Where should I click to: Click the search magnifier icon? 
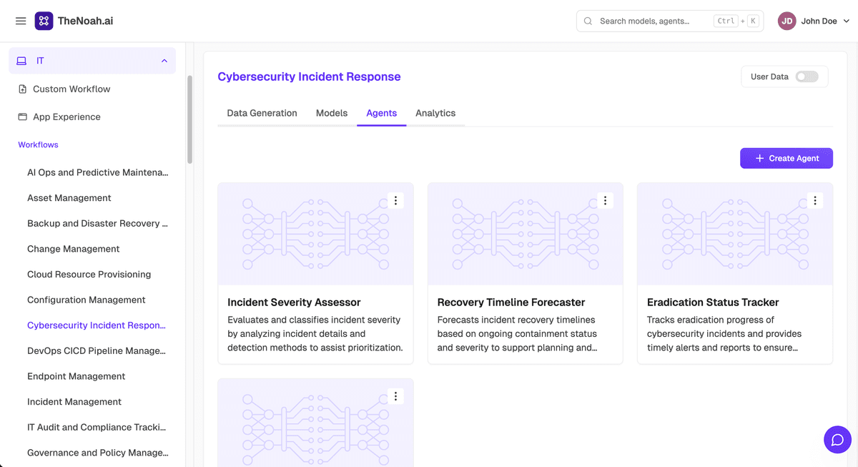pyautogui.click(x=588, y=21)
